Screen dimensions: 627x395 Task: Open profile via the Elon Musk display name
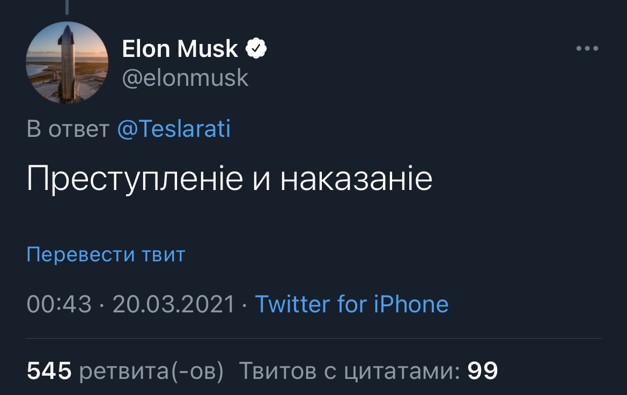180,48
